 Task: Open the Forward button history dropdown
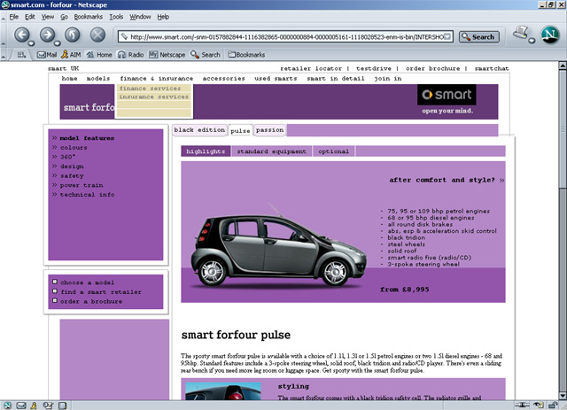[57, 43]
